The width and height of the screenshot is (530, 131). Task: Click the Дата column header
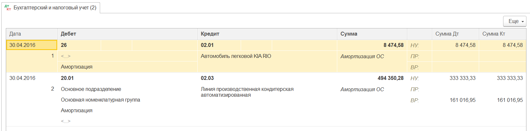[x=15, y=34]
